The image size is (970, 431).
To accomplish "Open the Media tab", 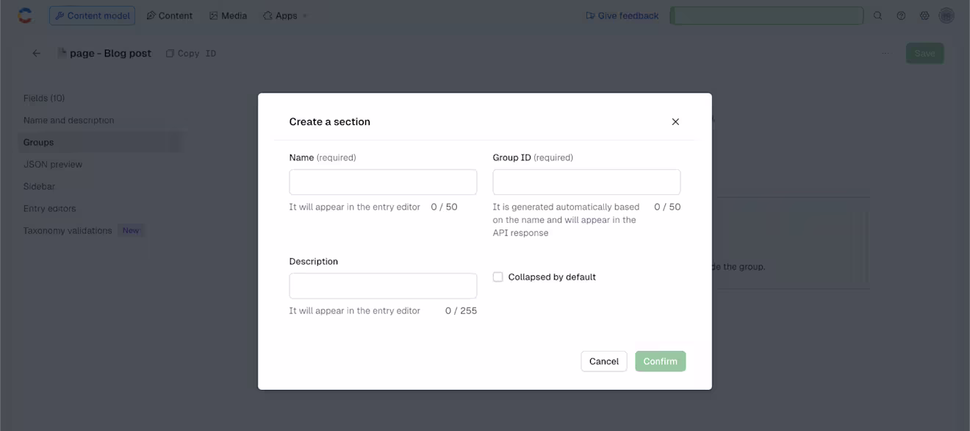I will (228, 15).
